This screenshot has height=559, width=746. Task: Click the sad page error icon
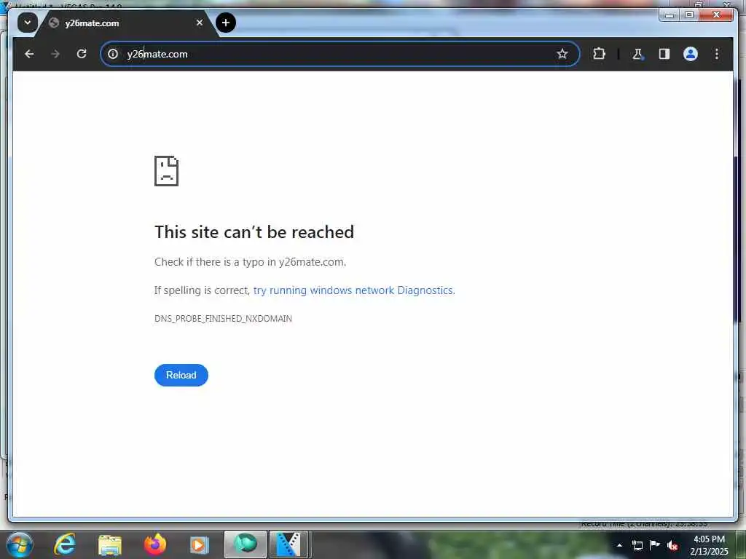point(167,170)
